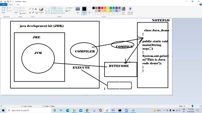Screen dimensions: 202x113
Task: Click the zoom out minus button
Action: pyautogui.click(x=184, y=106)
